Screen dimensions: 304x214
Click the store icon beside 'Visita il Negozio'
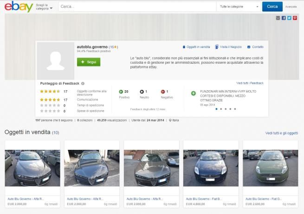(217, 47)
